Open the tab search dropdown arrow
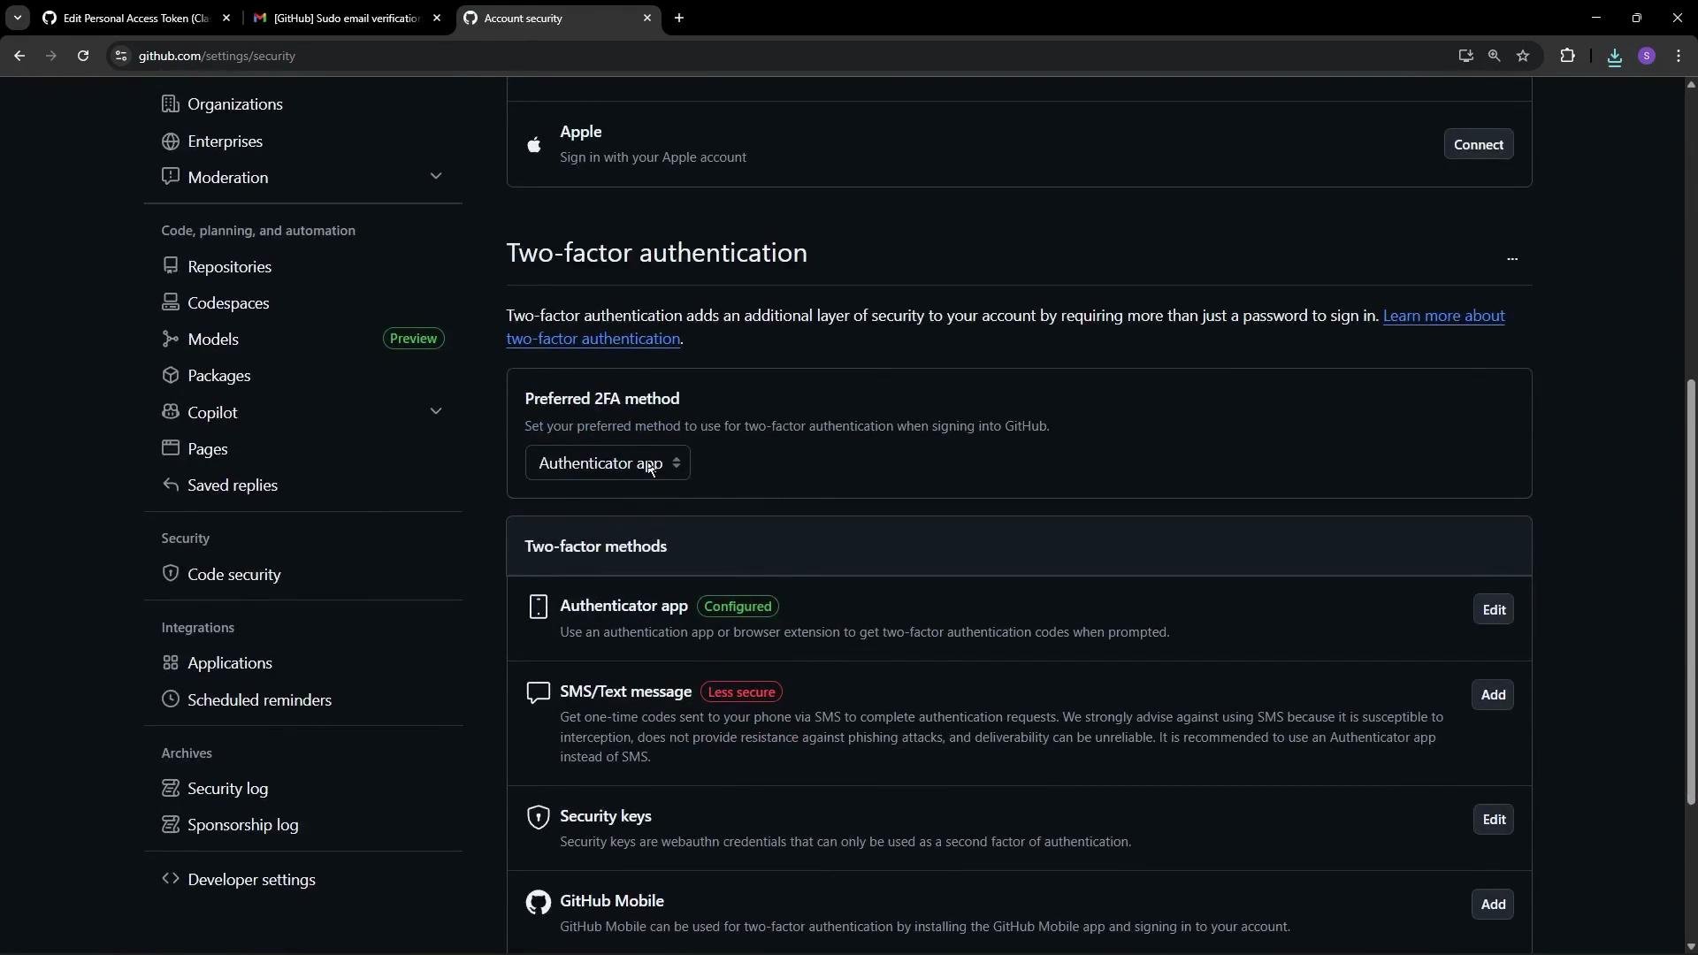The image size is (1698, 955). pyautogui.click(x=17, y=18)
